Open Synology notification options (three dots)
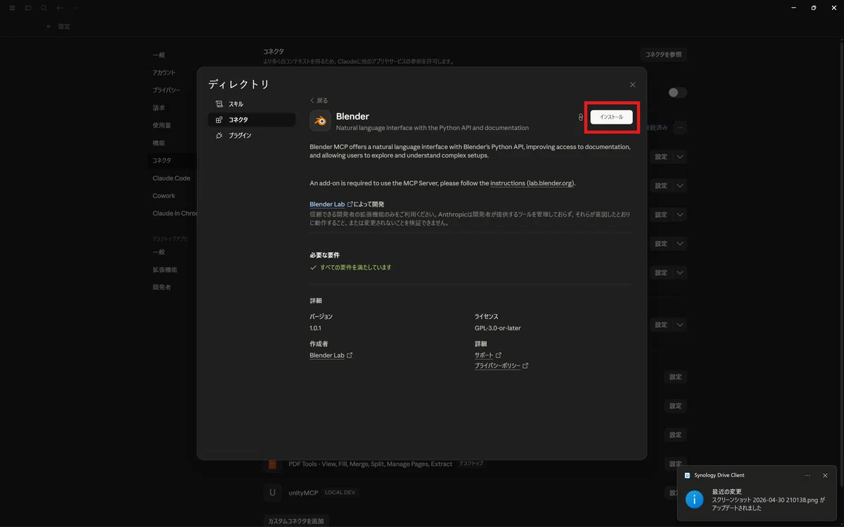Image resolution: width=844 pixels, height=527 pixels. (807, 475)
